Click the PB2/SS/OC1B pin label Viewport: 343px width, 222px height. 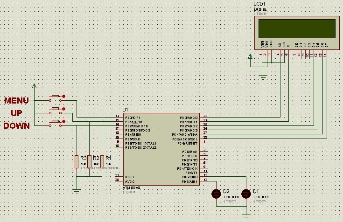pos(136,126)
